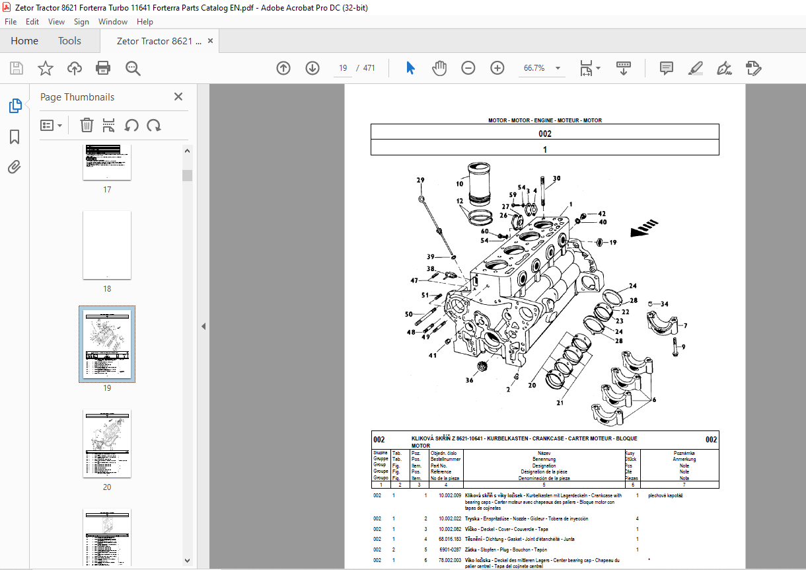The width and height of the screenshot is (806, 570).
Task: Click the Save file icon
Action: (17, 68)
